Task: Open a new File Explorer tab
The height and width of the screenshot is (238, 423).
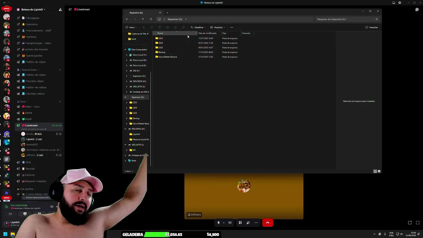Action: [x=167, y=13]
